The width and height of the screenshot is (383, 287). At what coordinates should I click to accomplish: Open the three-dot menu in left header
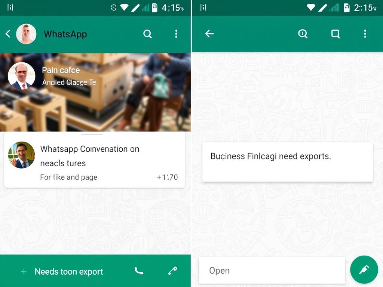(176, 34)
